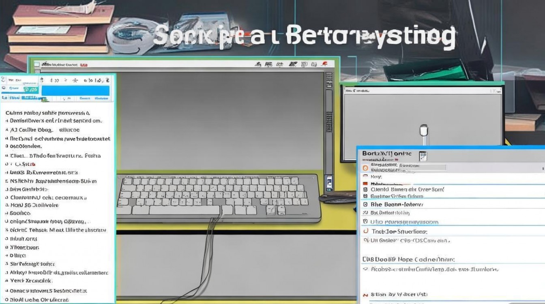The width and height of the screenshot is (545, 304).
Task: Toggle the checkbox beside 'Cuentd Bimneg'
Action: [365, 189]
